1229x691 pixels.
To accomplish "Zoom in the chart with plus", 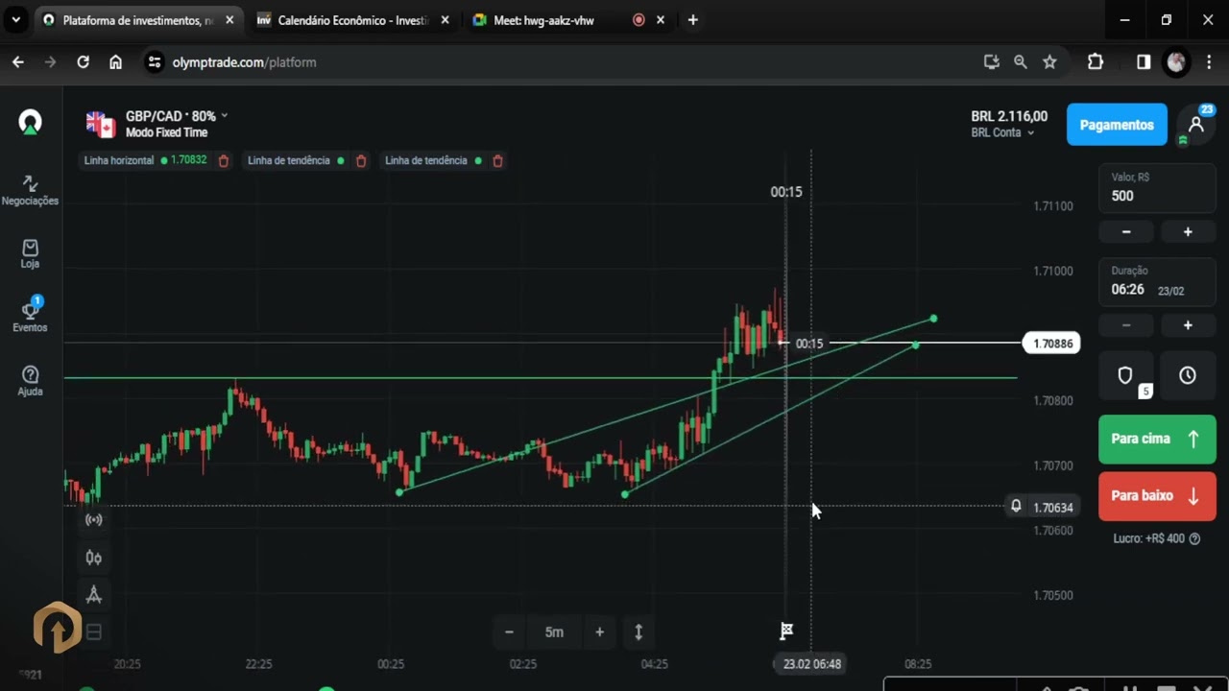I will (599, 632).
